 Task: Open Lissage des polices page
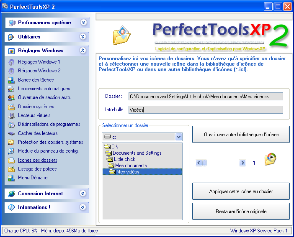click(37, 169)
